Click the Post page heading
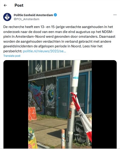This screenshot has width=120, height=149. [19, 5]
